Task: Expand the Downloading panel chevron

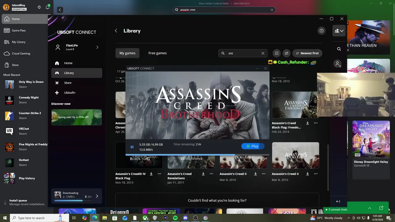Action: [97, 196]
